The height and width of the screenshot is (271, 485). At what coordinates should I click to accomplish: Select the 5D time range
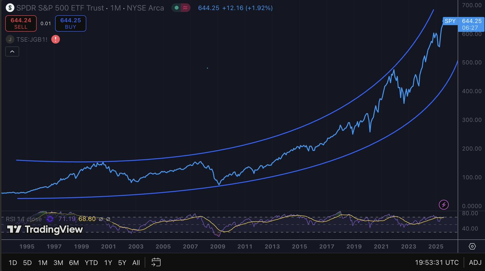pyautogui.click(x=27, y=263)
